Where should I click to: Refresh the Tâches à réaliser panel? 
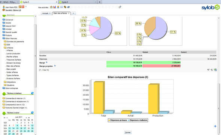point(32,93)
